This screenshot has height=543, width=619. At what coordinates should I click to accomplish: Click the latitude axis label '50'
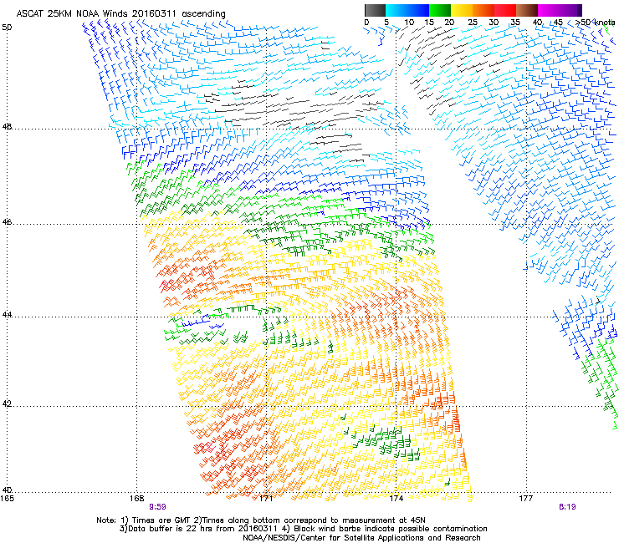(8, 28)
